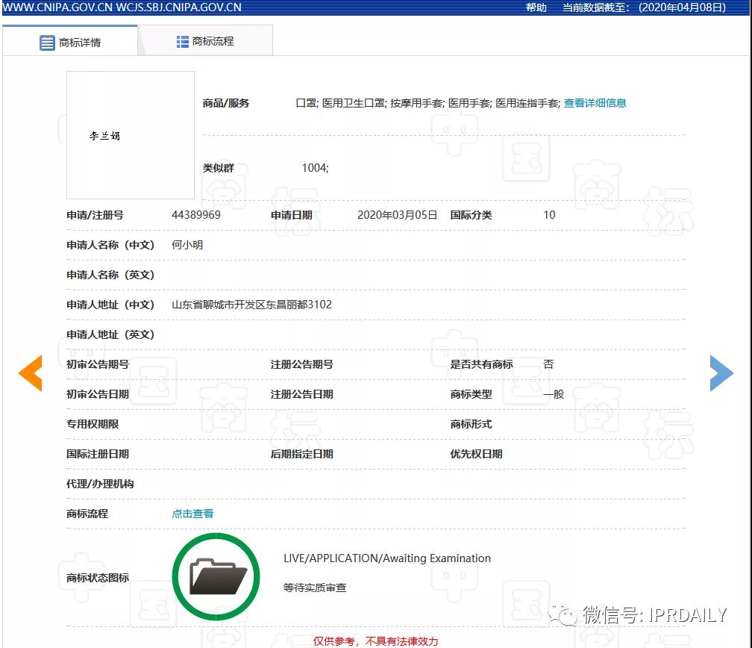Click the 帮助 help link
Screen dimensions: 752x648
(x=536, y=7)
